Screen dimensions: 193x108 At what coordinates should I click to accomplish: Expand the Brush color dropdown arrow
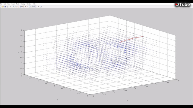click(27, 7)
